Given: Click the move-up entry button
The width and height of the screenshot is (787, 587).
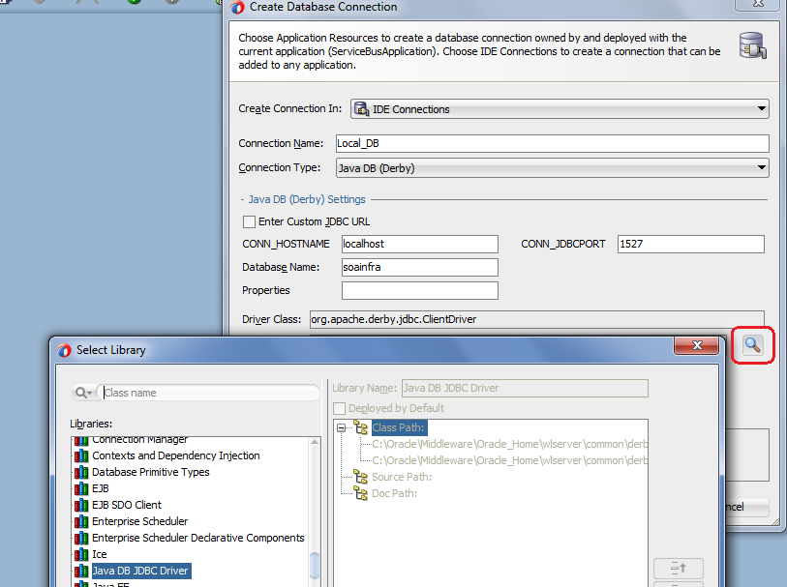Looking at the screenshot, I should click(x=678, y=569).
